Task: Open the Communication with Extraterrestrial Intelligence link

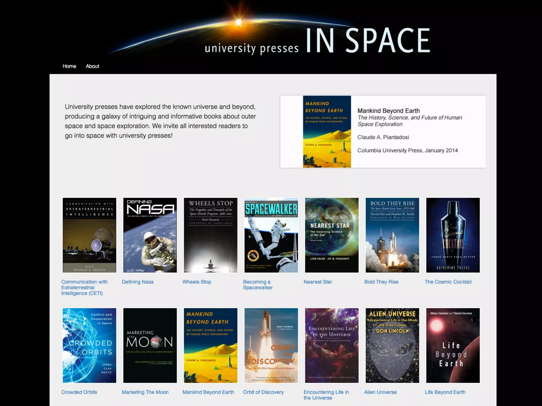Action: (84, 287)
